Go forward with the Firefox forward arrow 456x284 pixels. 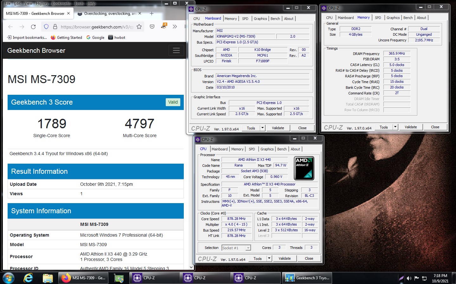(x=22, y=27)
